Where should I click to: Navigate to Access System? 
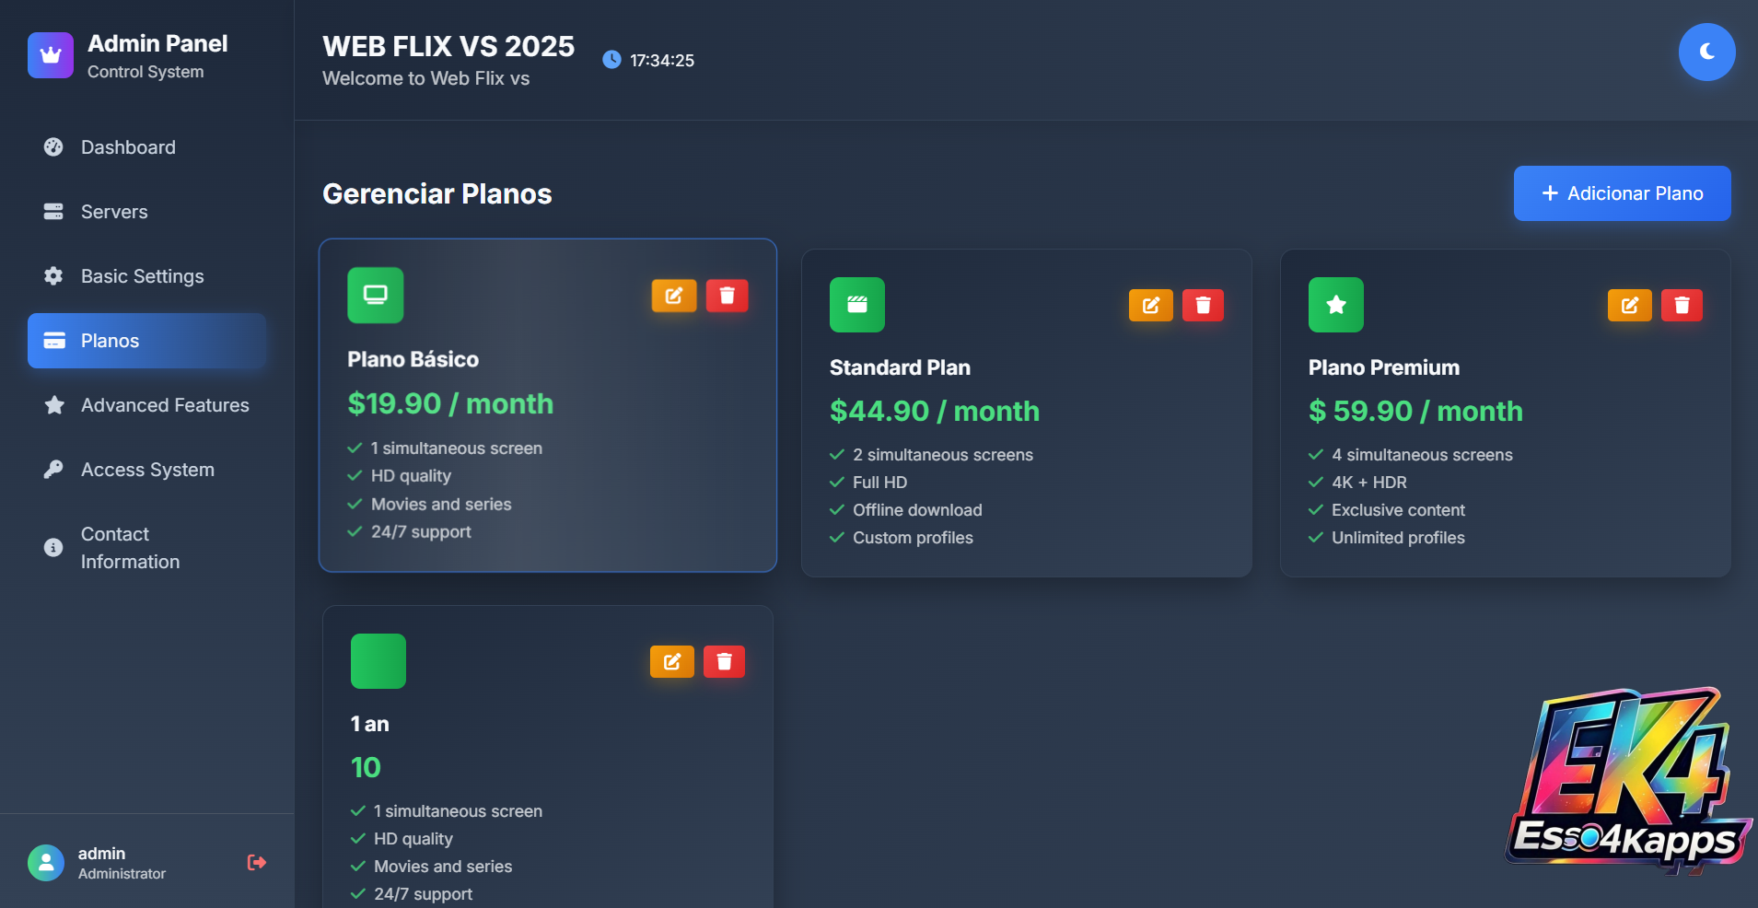[x=147, y=470]
